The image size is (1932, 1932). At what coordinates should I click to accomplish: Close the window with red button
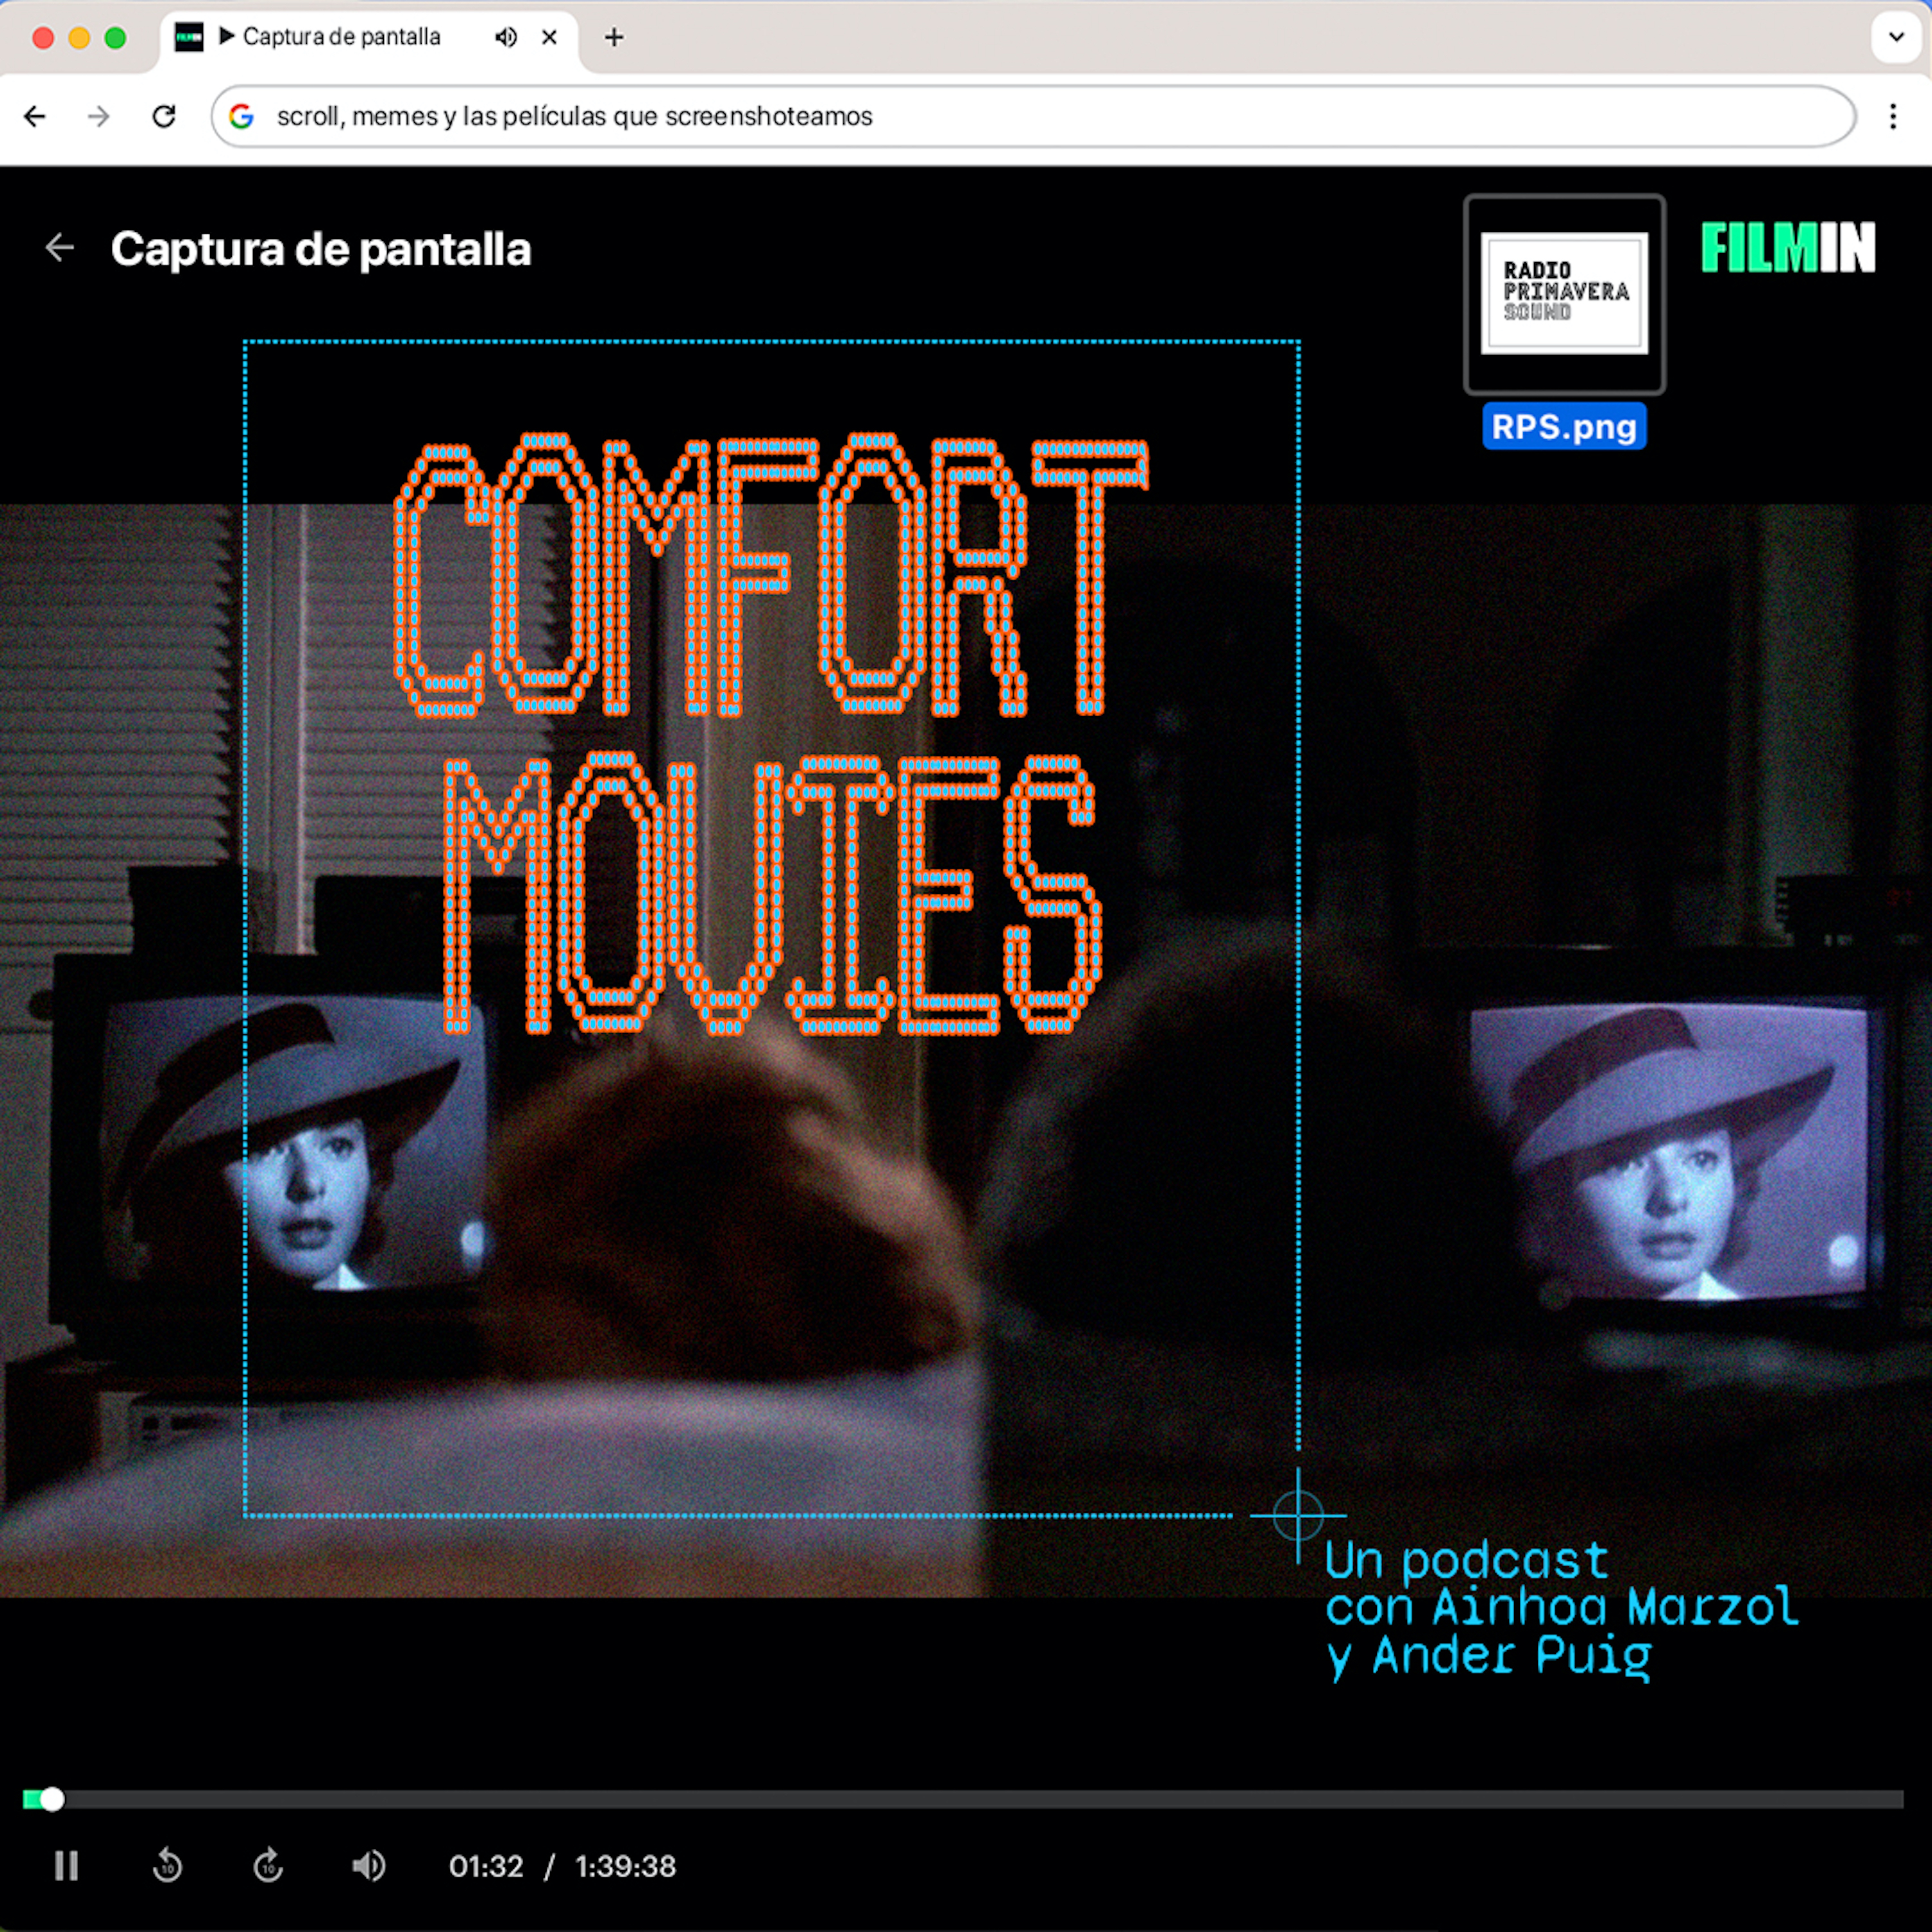(x=43, y=38)
